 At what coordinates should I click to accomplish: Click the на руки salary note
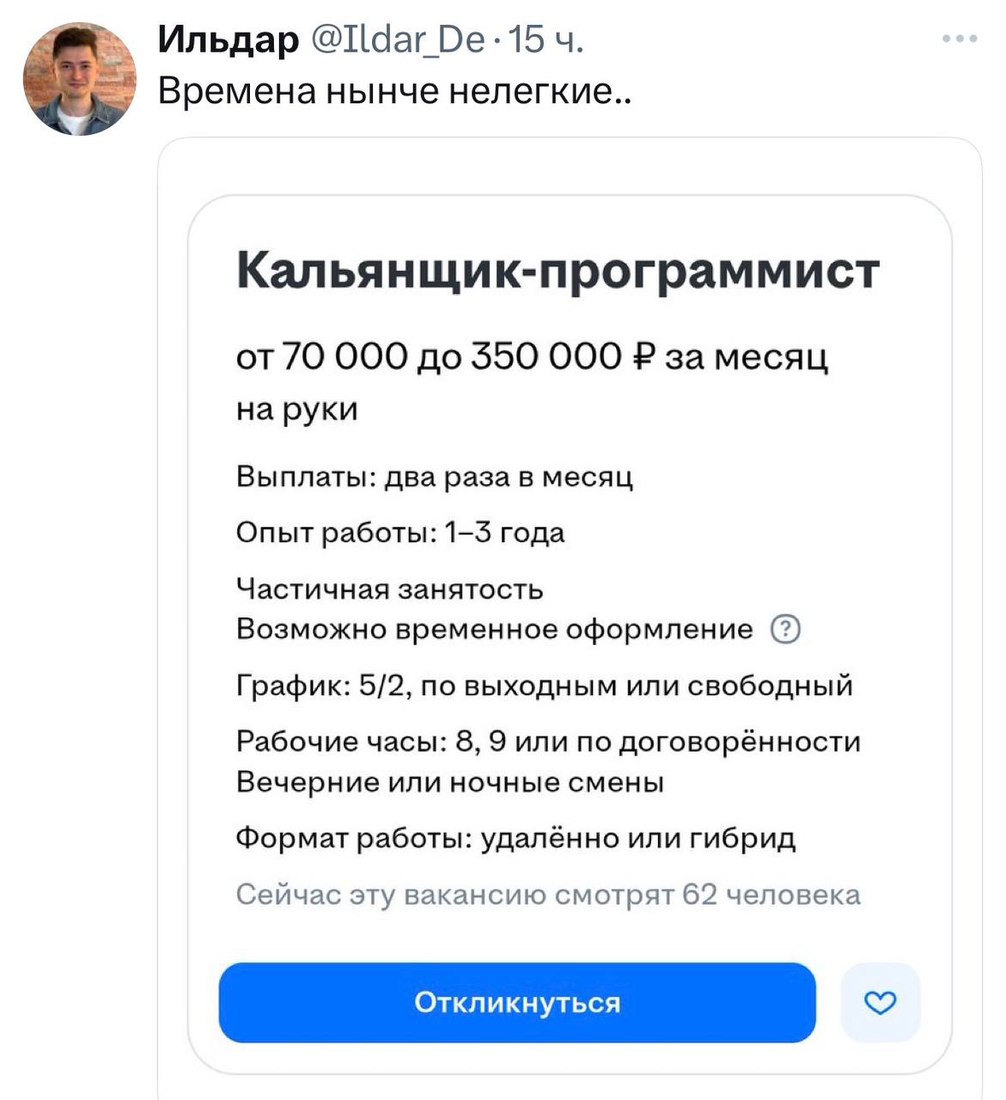point(296,409)
